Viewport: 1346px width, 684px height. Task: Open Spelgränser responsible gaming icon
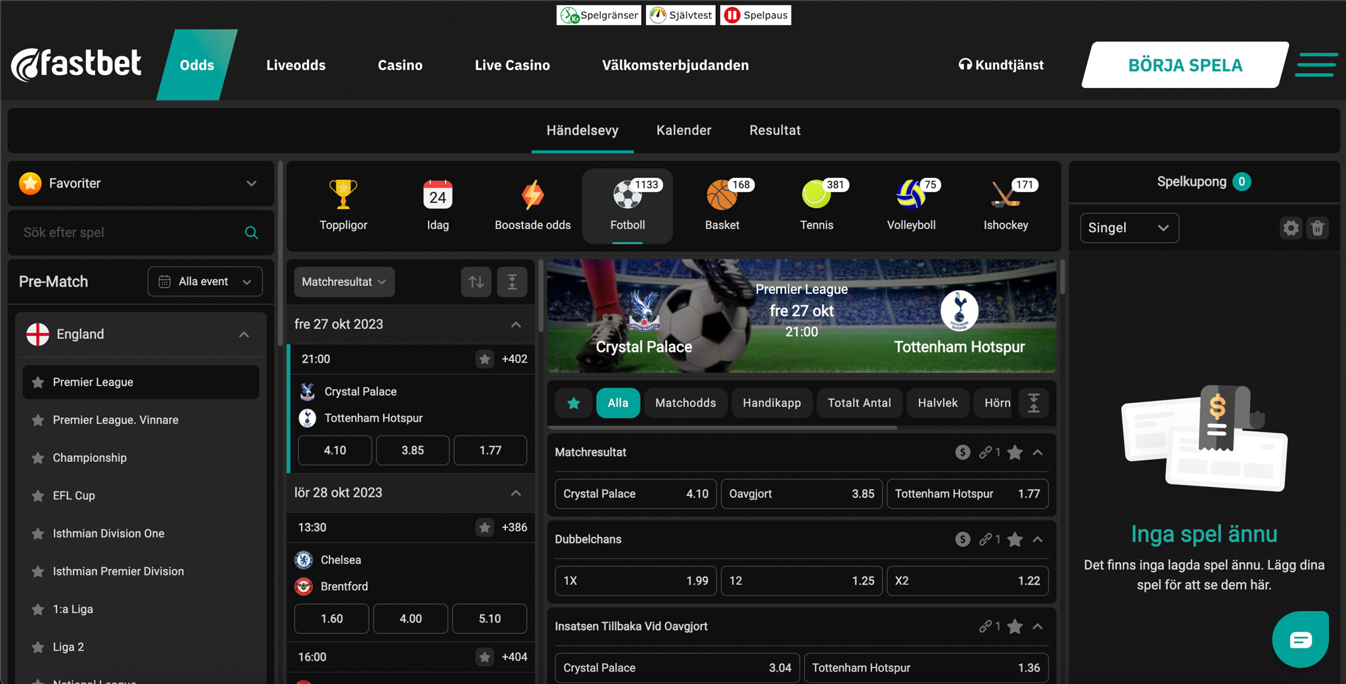(599, 15)
